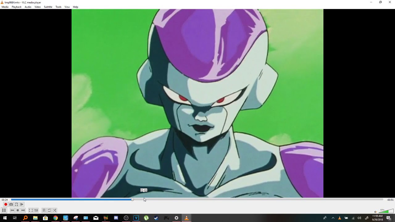Click the seek bar position handle
This screenshot has height=222, width=395.
pos(132,199)
